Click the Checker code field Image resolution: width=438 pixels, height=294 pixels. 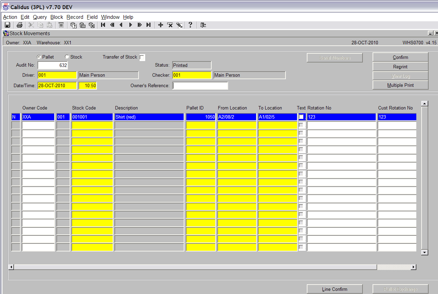192,75
